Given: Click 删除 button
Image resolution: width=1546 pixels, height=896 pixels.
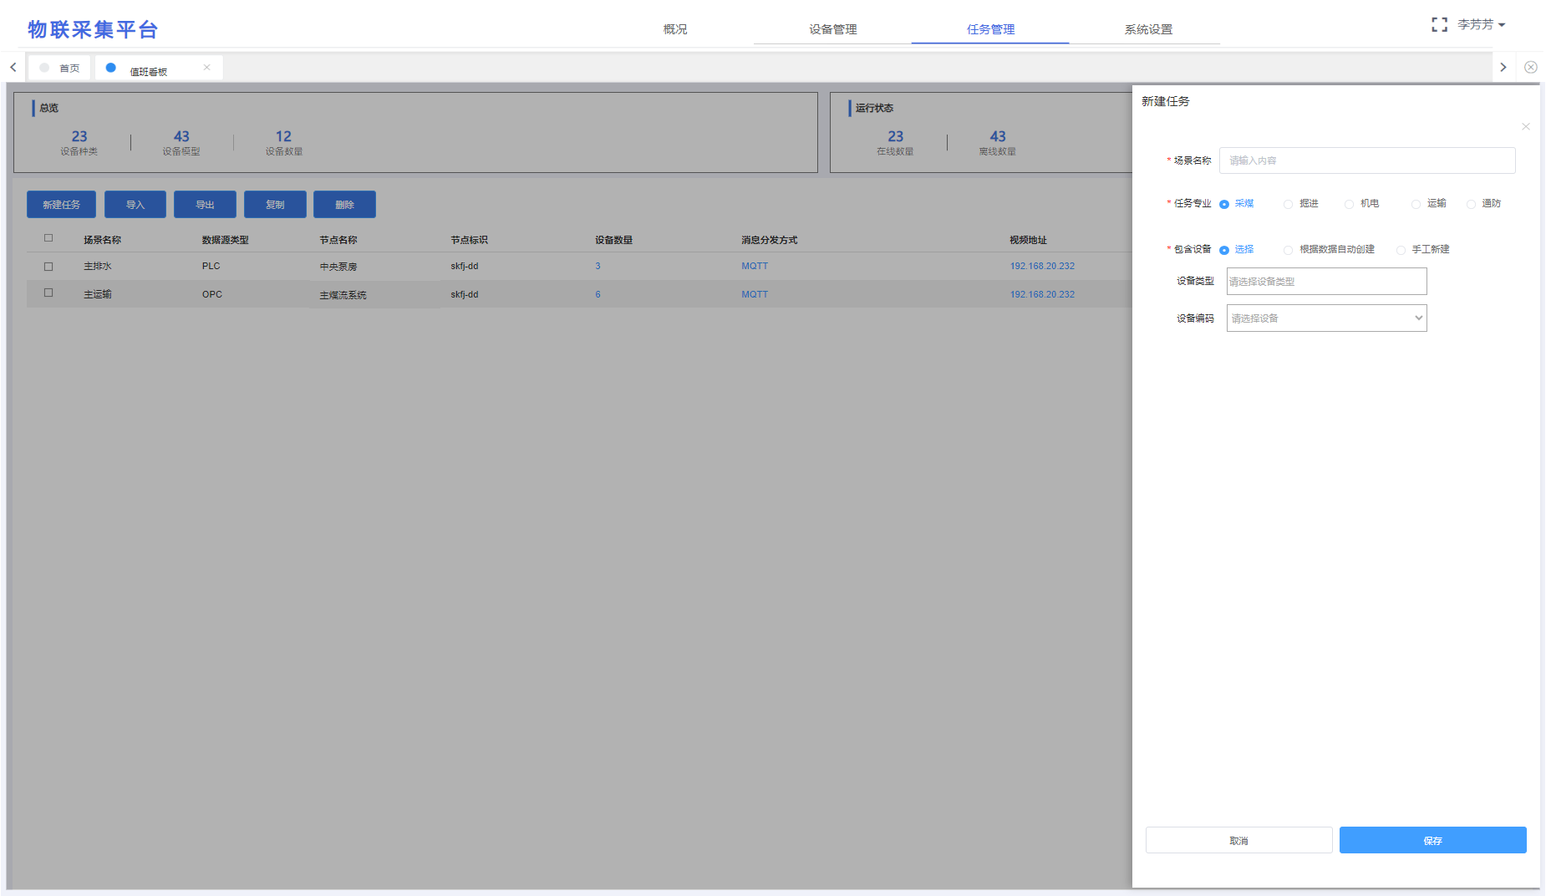Looking at the screenshot, I should [344, 205].
